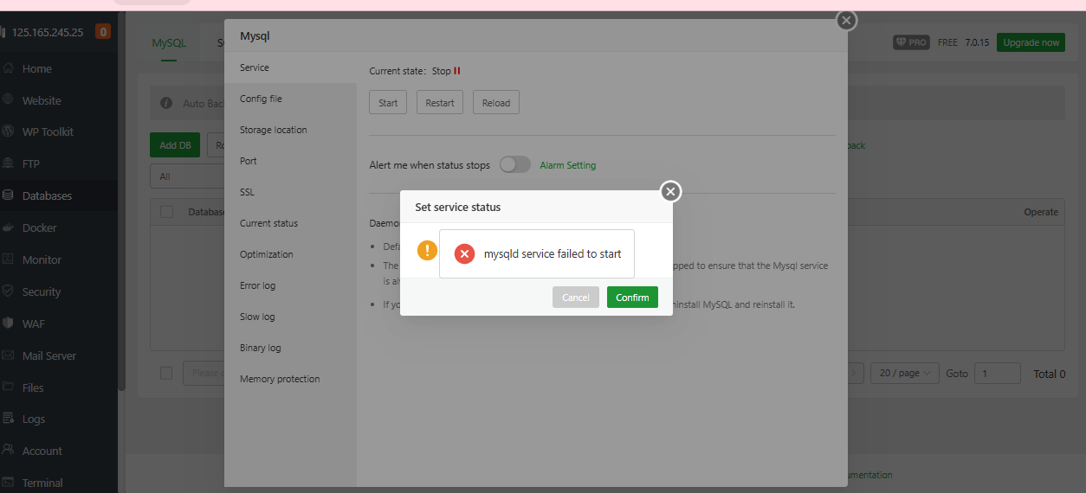The image size is (1086, 493).
Task: Switch to the MySQL tab
Action: [169, 42]
